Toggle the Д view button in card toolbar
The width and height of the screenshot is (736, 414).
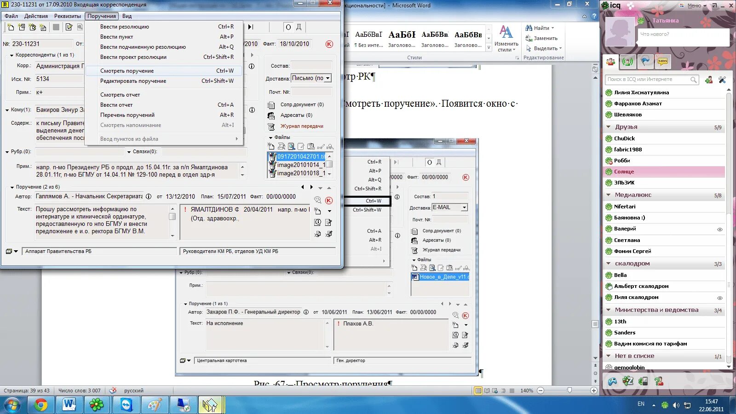click(x=299, y=27)
